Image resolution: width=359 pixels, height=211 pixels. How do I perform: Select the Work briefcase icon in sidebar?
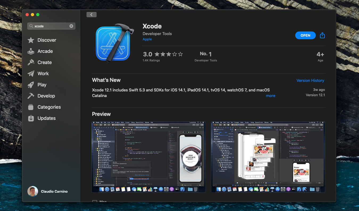click(x=32, y=73)
